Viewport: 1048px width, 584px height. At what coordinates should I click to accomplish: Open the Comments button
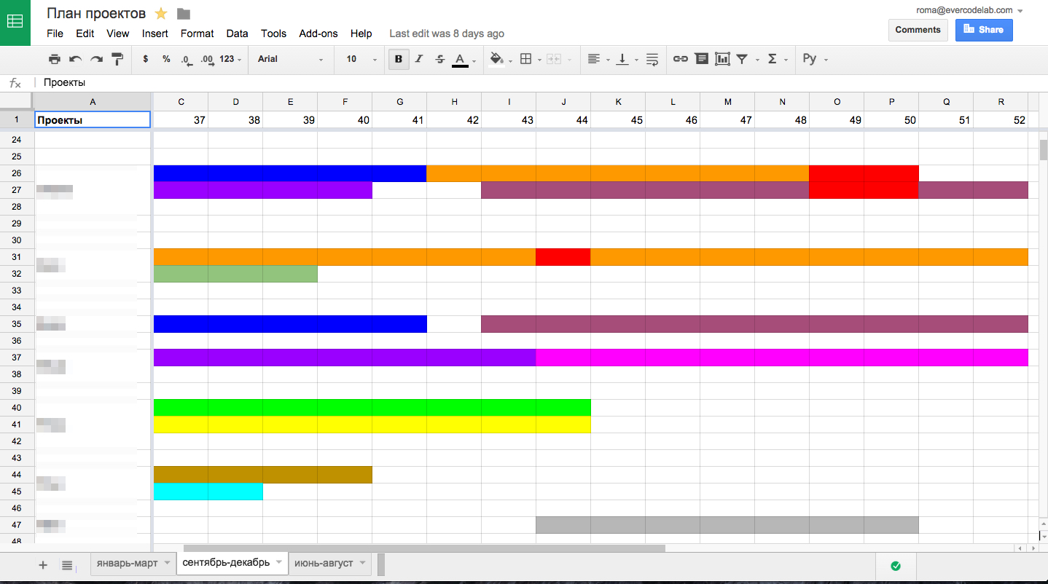pyautogui.click(x=918, y=30)
